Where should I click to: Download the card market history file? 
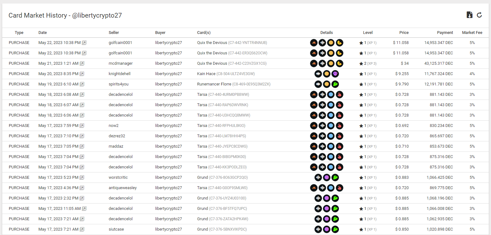(x=469, y=15)
